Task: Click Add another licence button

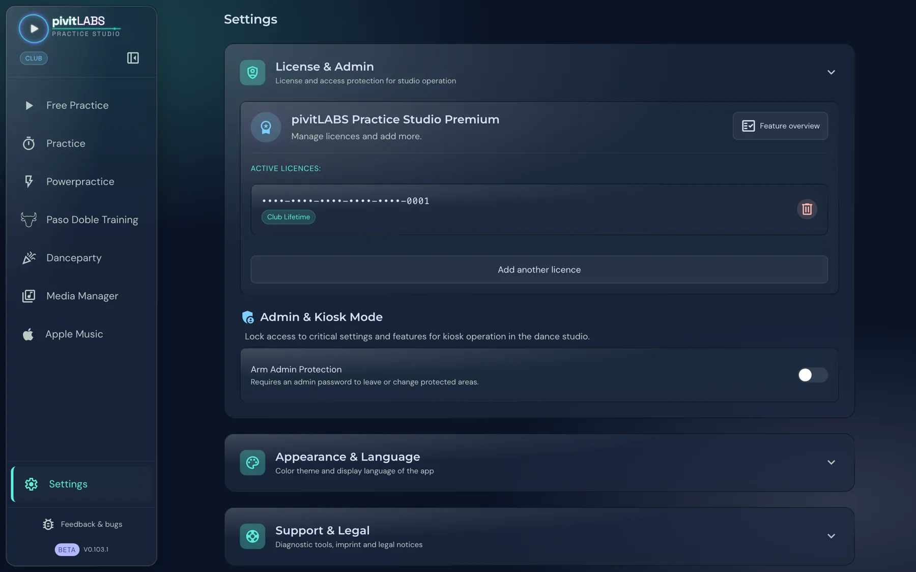Action: 539,269
